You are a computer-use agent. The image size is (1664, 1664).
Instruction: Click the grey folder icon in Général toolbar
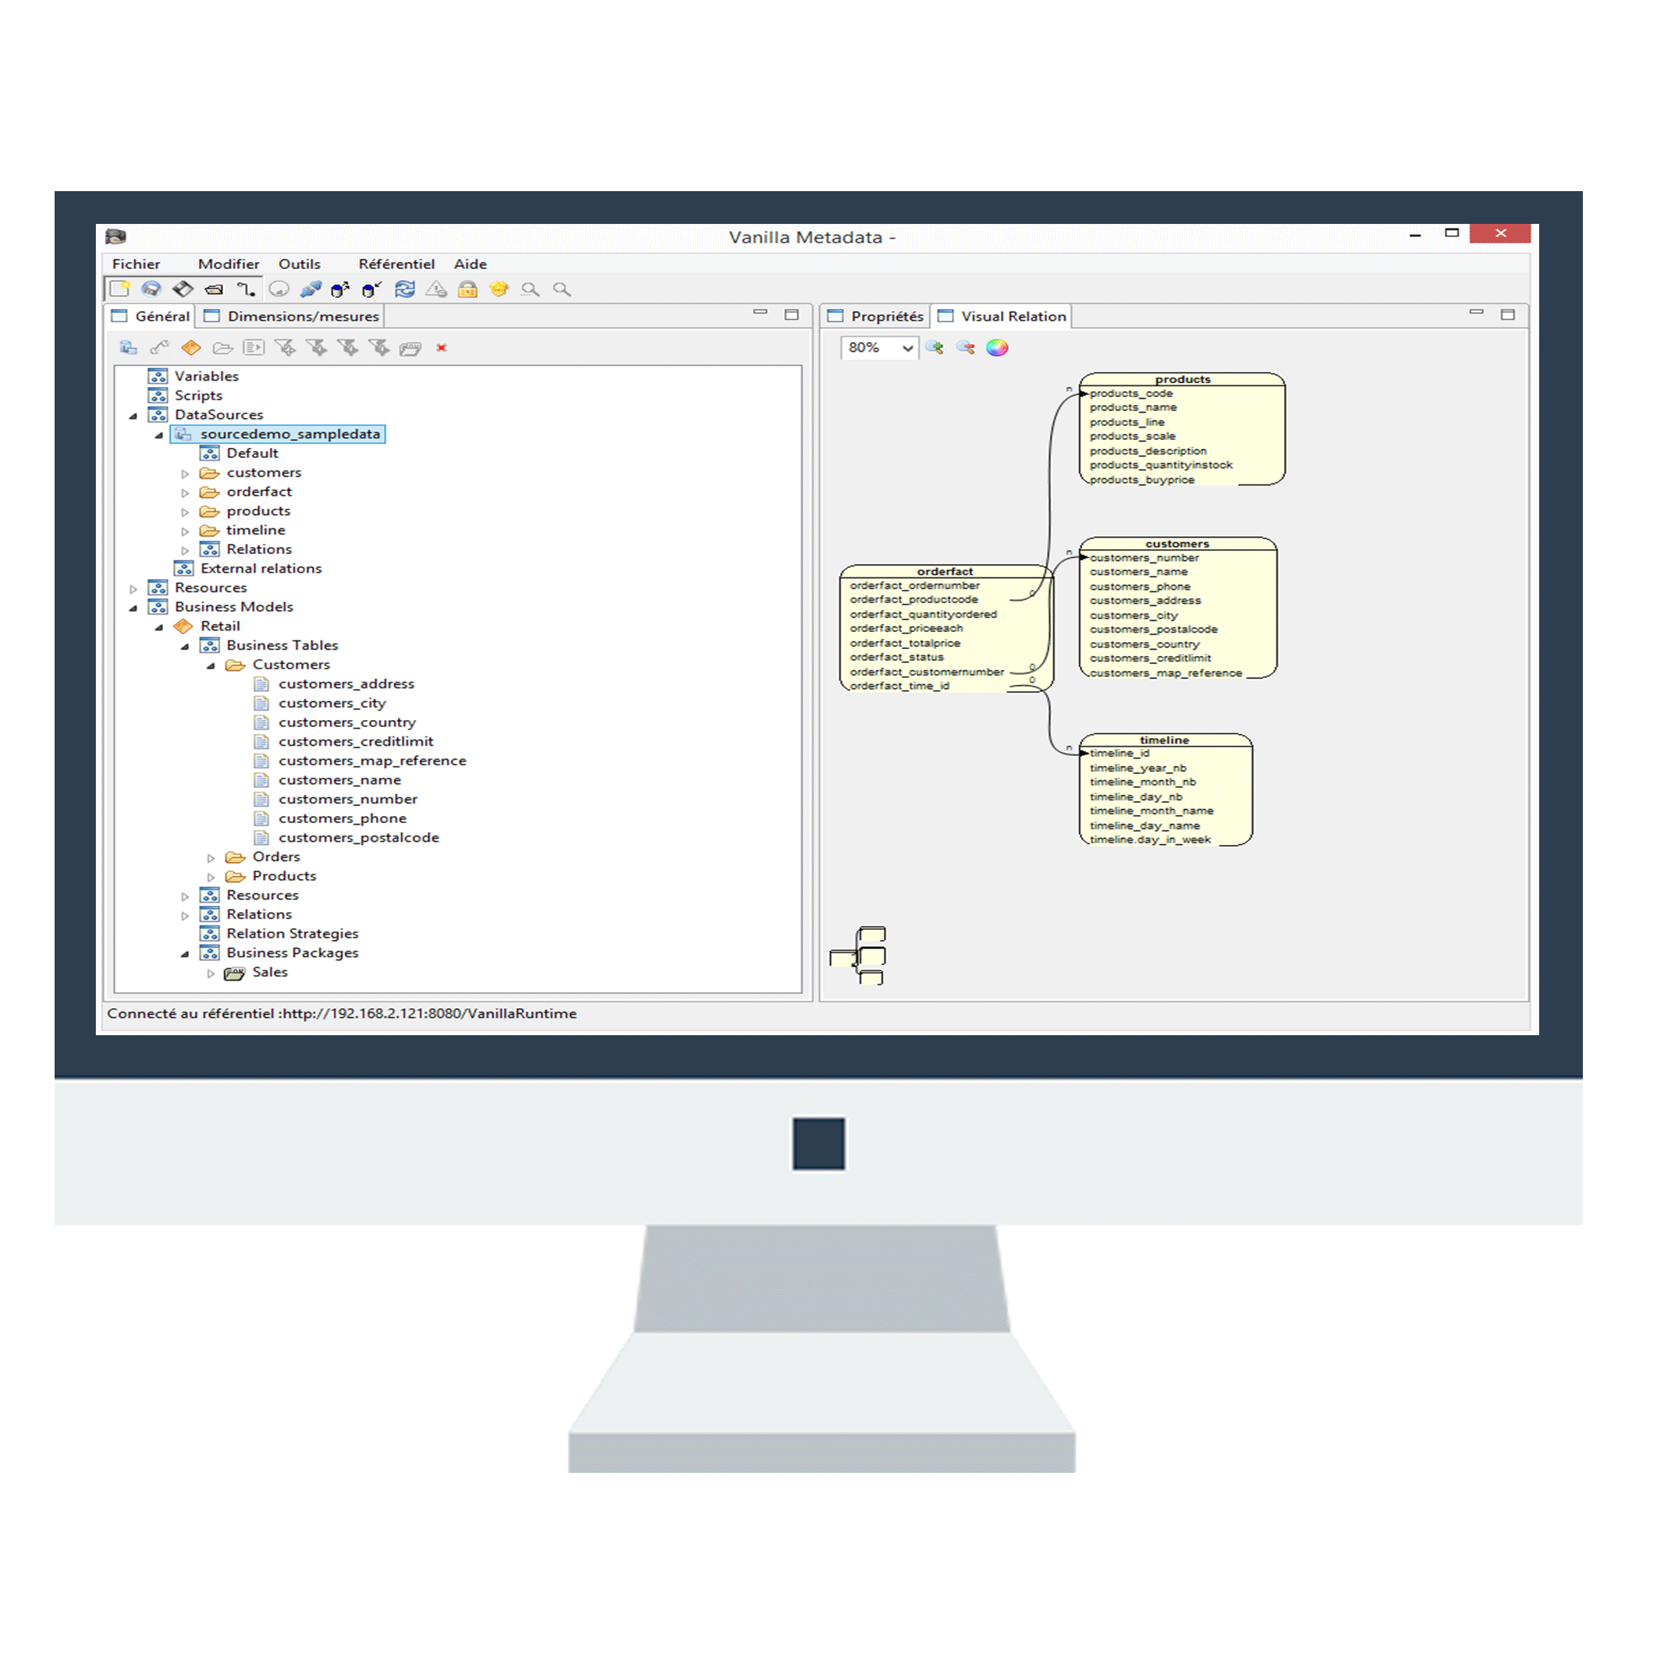pos(223,348)
